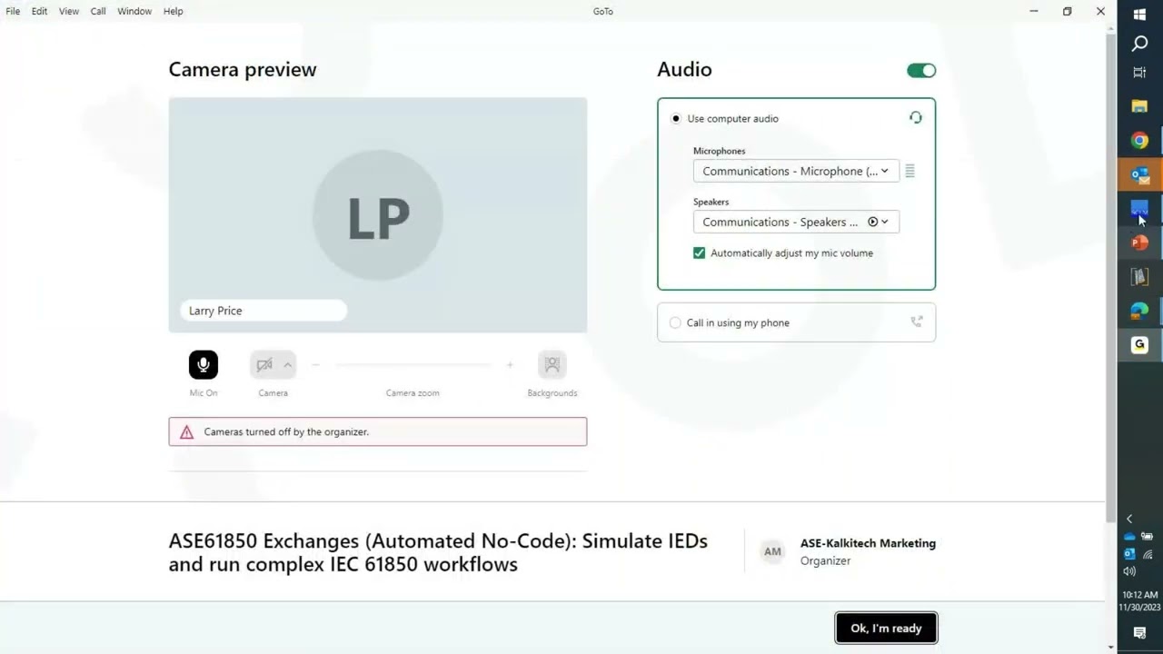The image size is (1163, 654).
Task: Show hidden system tray icons chevron
Action: 1129,519
